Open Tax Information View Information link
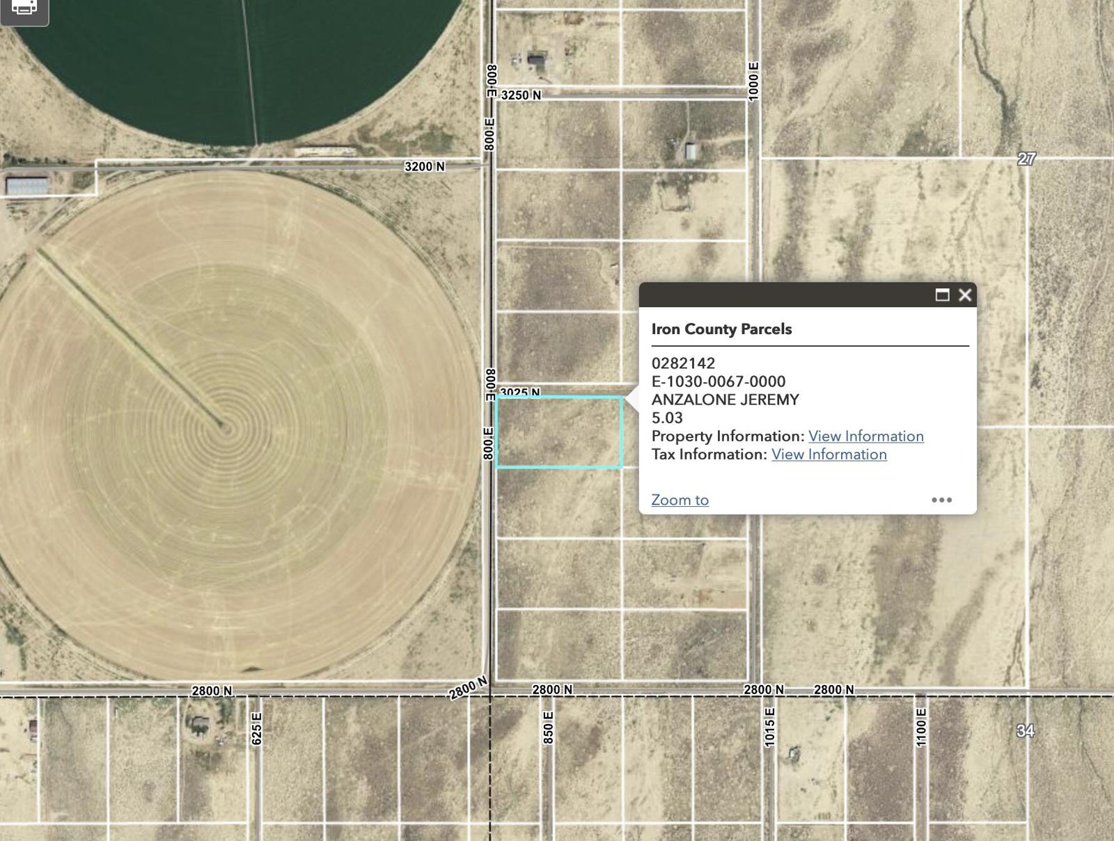The image size is (1114, 841). 829,454
